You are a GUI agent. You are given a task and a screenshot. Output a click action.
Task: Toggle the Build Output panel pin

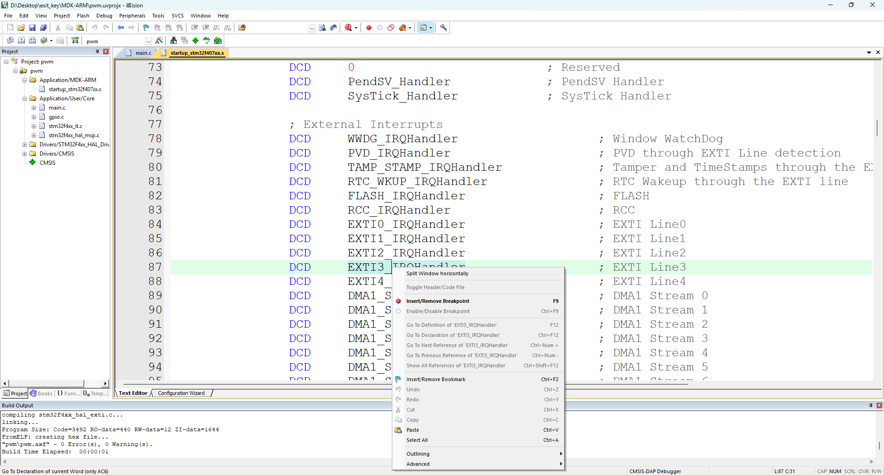point(871,405)
